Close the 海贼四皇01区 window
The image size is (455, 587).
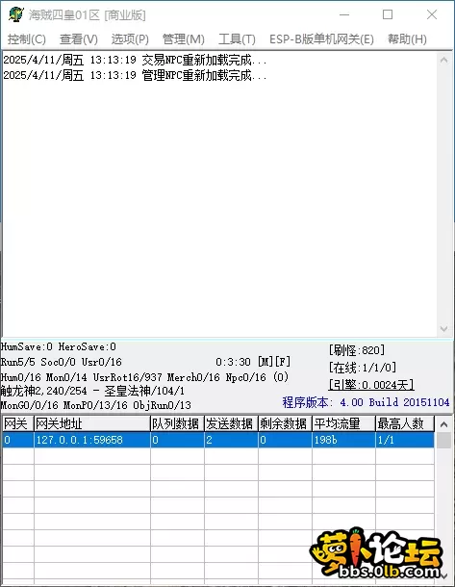click(432, 15)
